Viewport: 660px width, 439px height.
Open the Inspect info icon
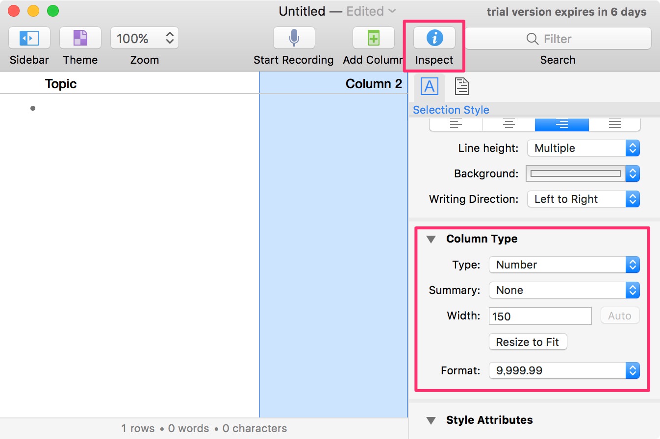coord(434,38)
